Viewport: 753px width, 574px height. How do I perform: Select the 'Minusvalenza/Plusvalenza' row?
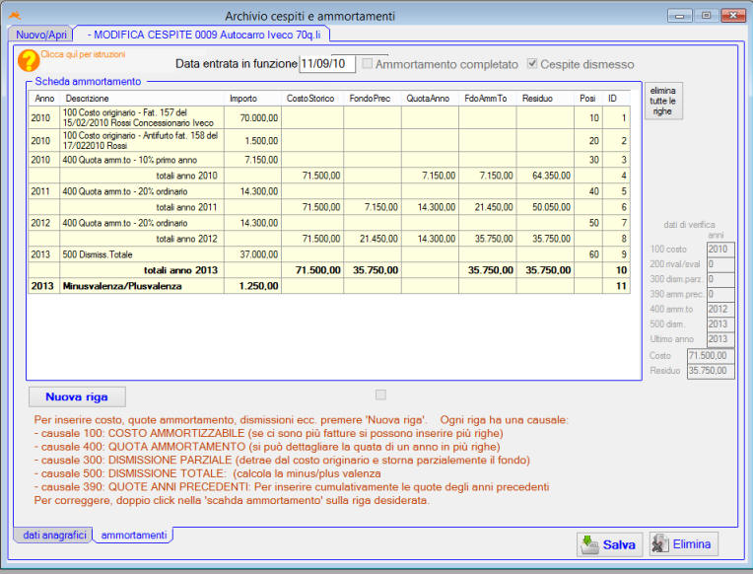coord(329,286)
